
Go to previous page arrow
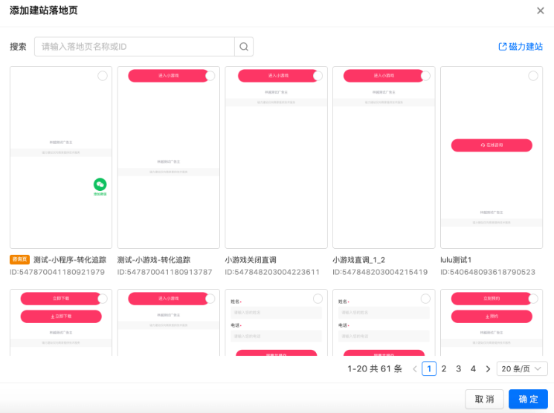[415, 369]
